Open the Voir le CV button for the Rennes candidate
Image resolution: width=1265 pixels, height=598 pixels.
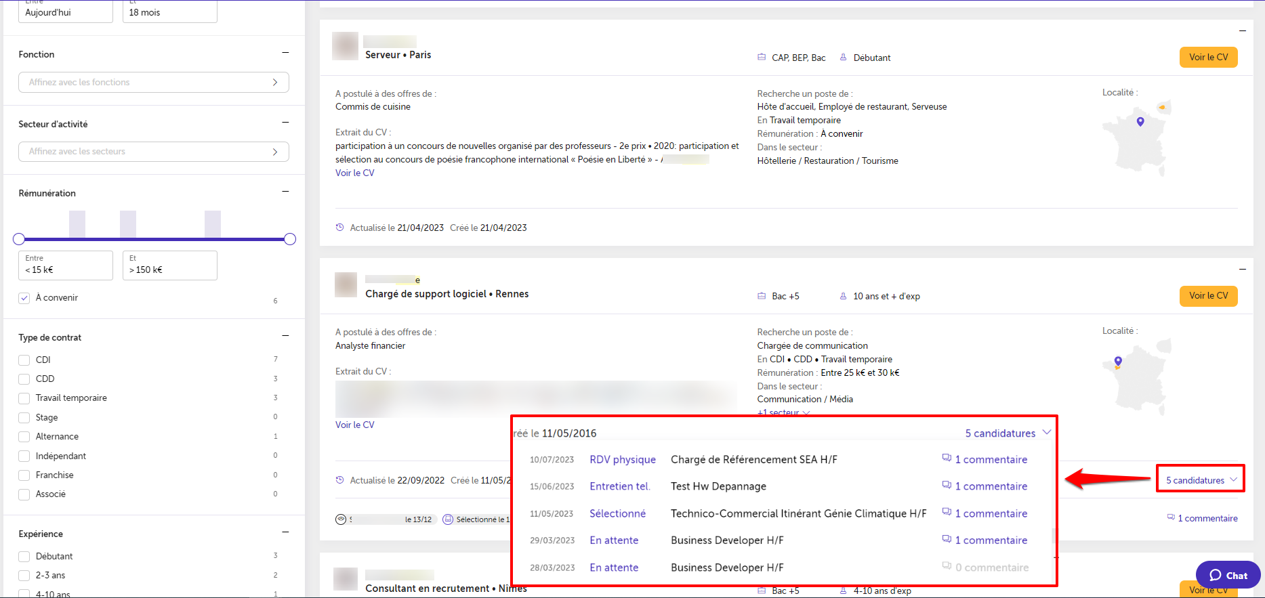1208,295
